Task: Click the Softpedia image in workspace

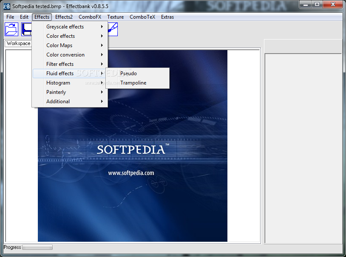Action: click(132, 146)
